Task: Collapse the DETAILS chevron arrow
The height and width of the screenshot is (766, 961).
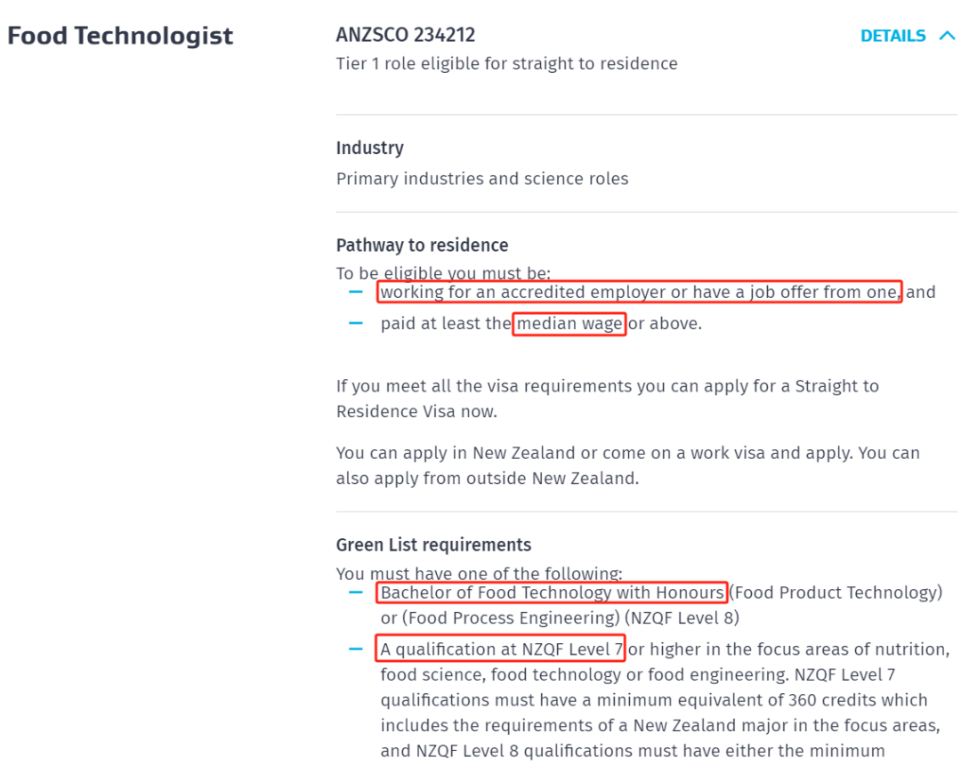Action: coord(946,36)
